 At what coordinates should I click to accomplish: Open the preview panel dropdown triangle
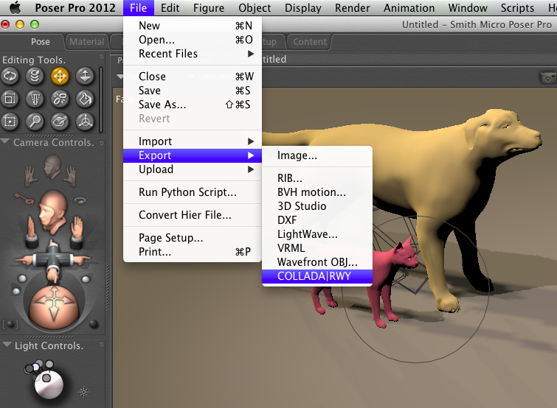120,76
